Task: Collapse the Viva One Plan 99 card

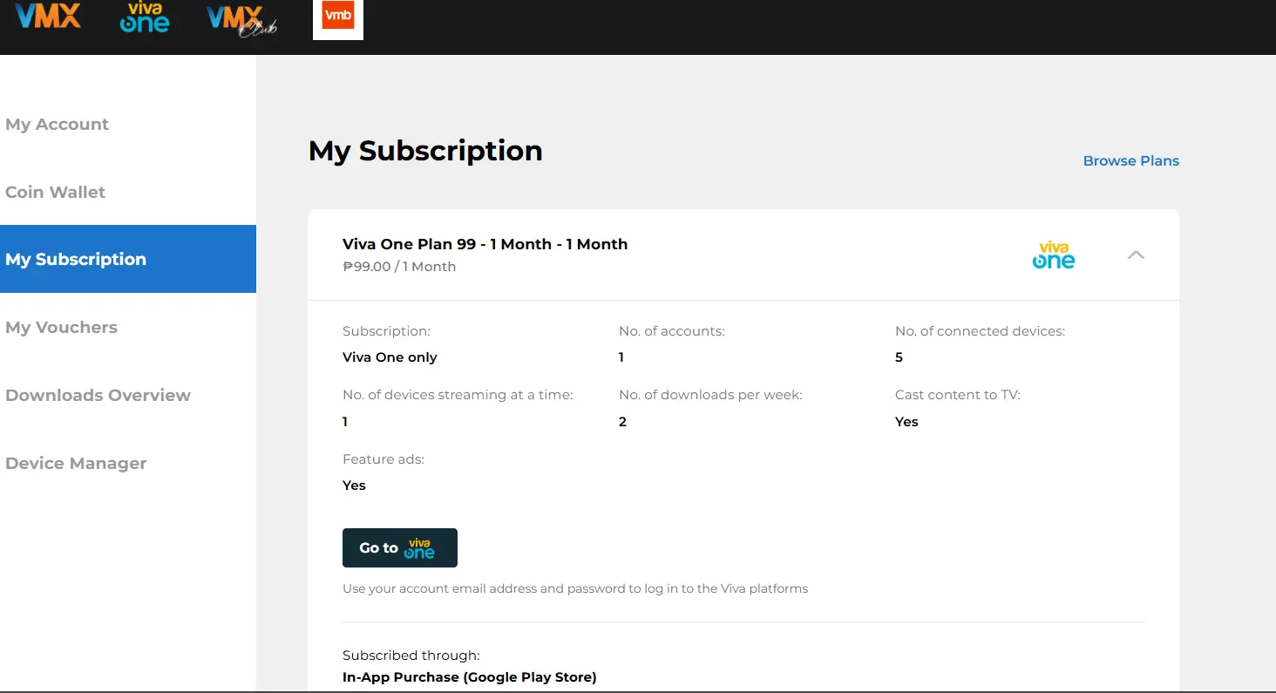Action: click(1136, 255)
